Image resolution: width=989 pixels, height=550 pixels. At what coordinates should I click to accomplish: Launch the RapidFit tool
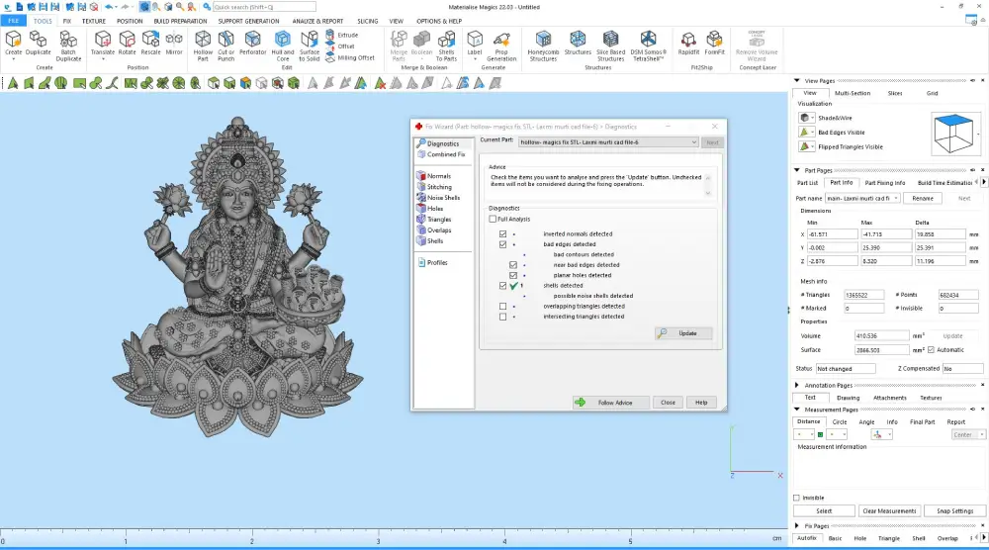coord(688,44)
